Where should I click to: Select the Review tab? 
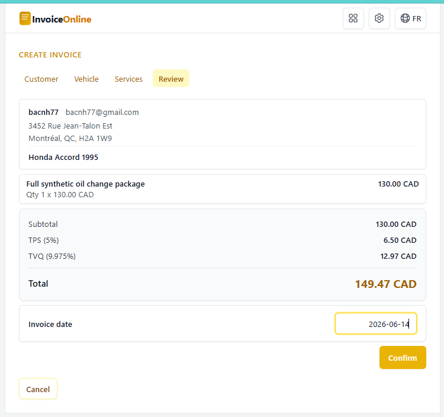click(x=171, y=79)
